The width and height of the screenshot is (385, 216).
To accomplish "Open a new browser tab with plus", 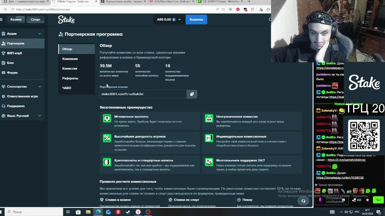I will [249, 1].
